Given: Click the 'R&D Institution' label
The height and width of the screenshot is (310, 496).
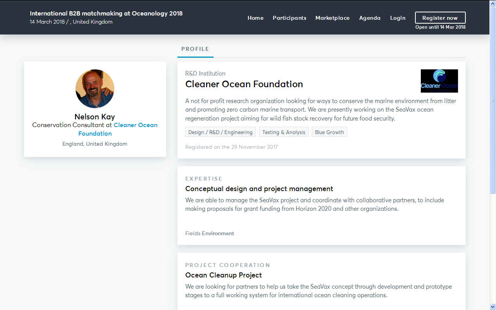Looking at the screenshot, I should [205, 73].
